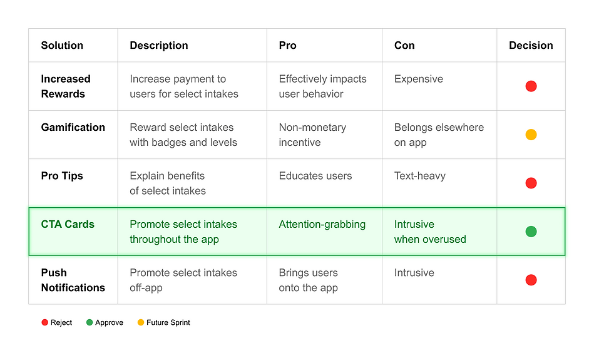Click the yellow Future Sprint legend dot
The image size is (594, 353).
141,322
